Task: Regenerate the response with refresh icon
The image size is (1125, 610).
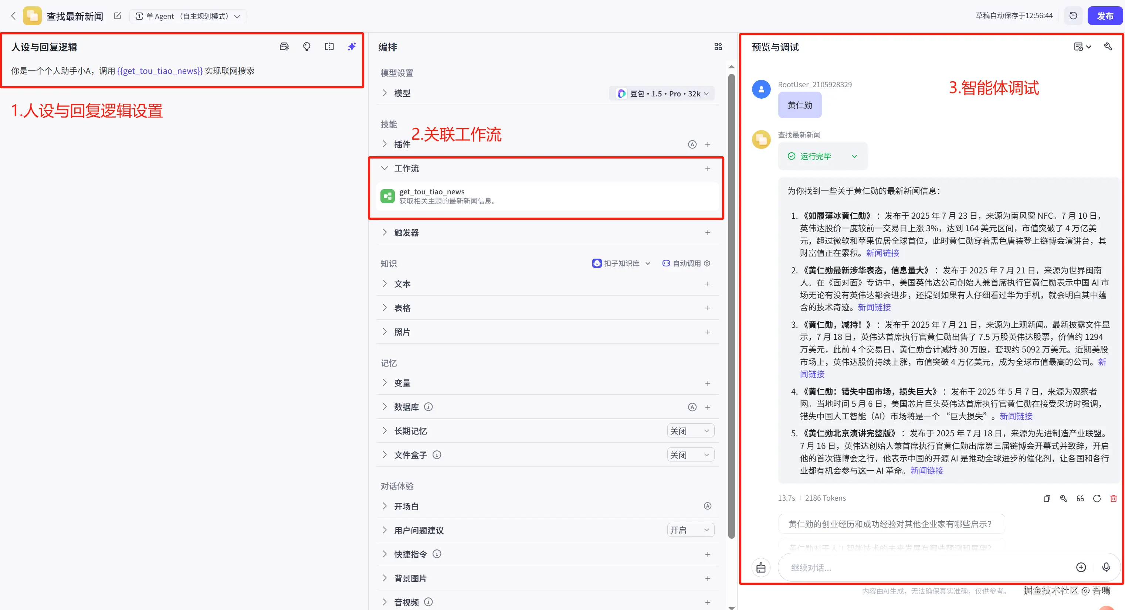Action: coord(1097,498)
